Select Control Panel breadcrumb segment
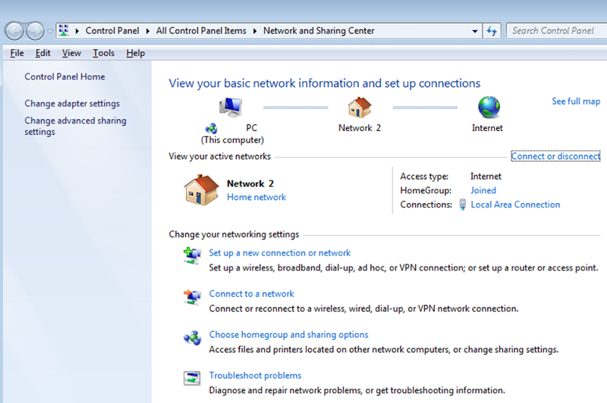Image resolution: width=607 pixels, height=403 pixels. (112, 31)
